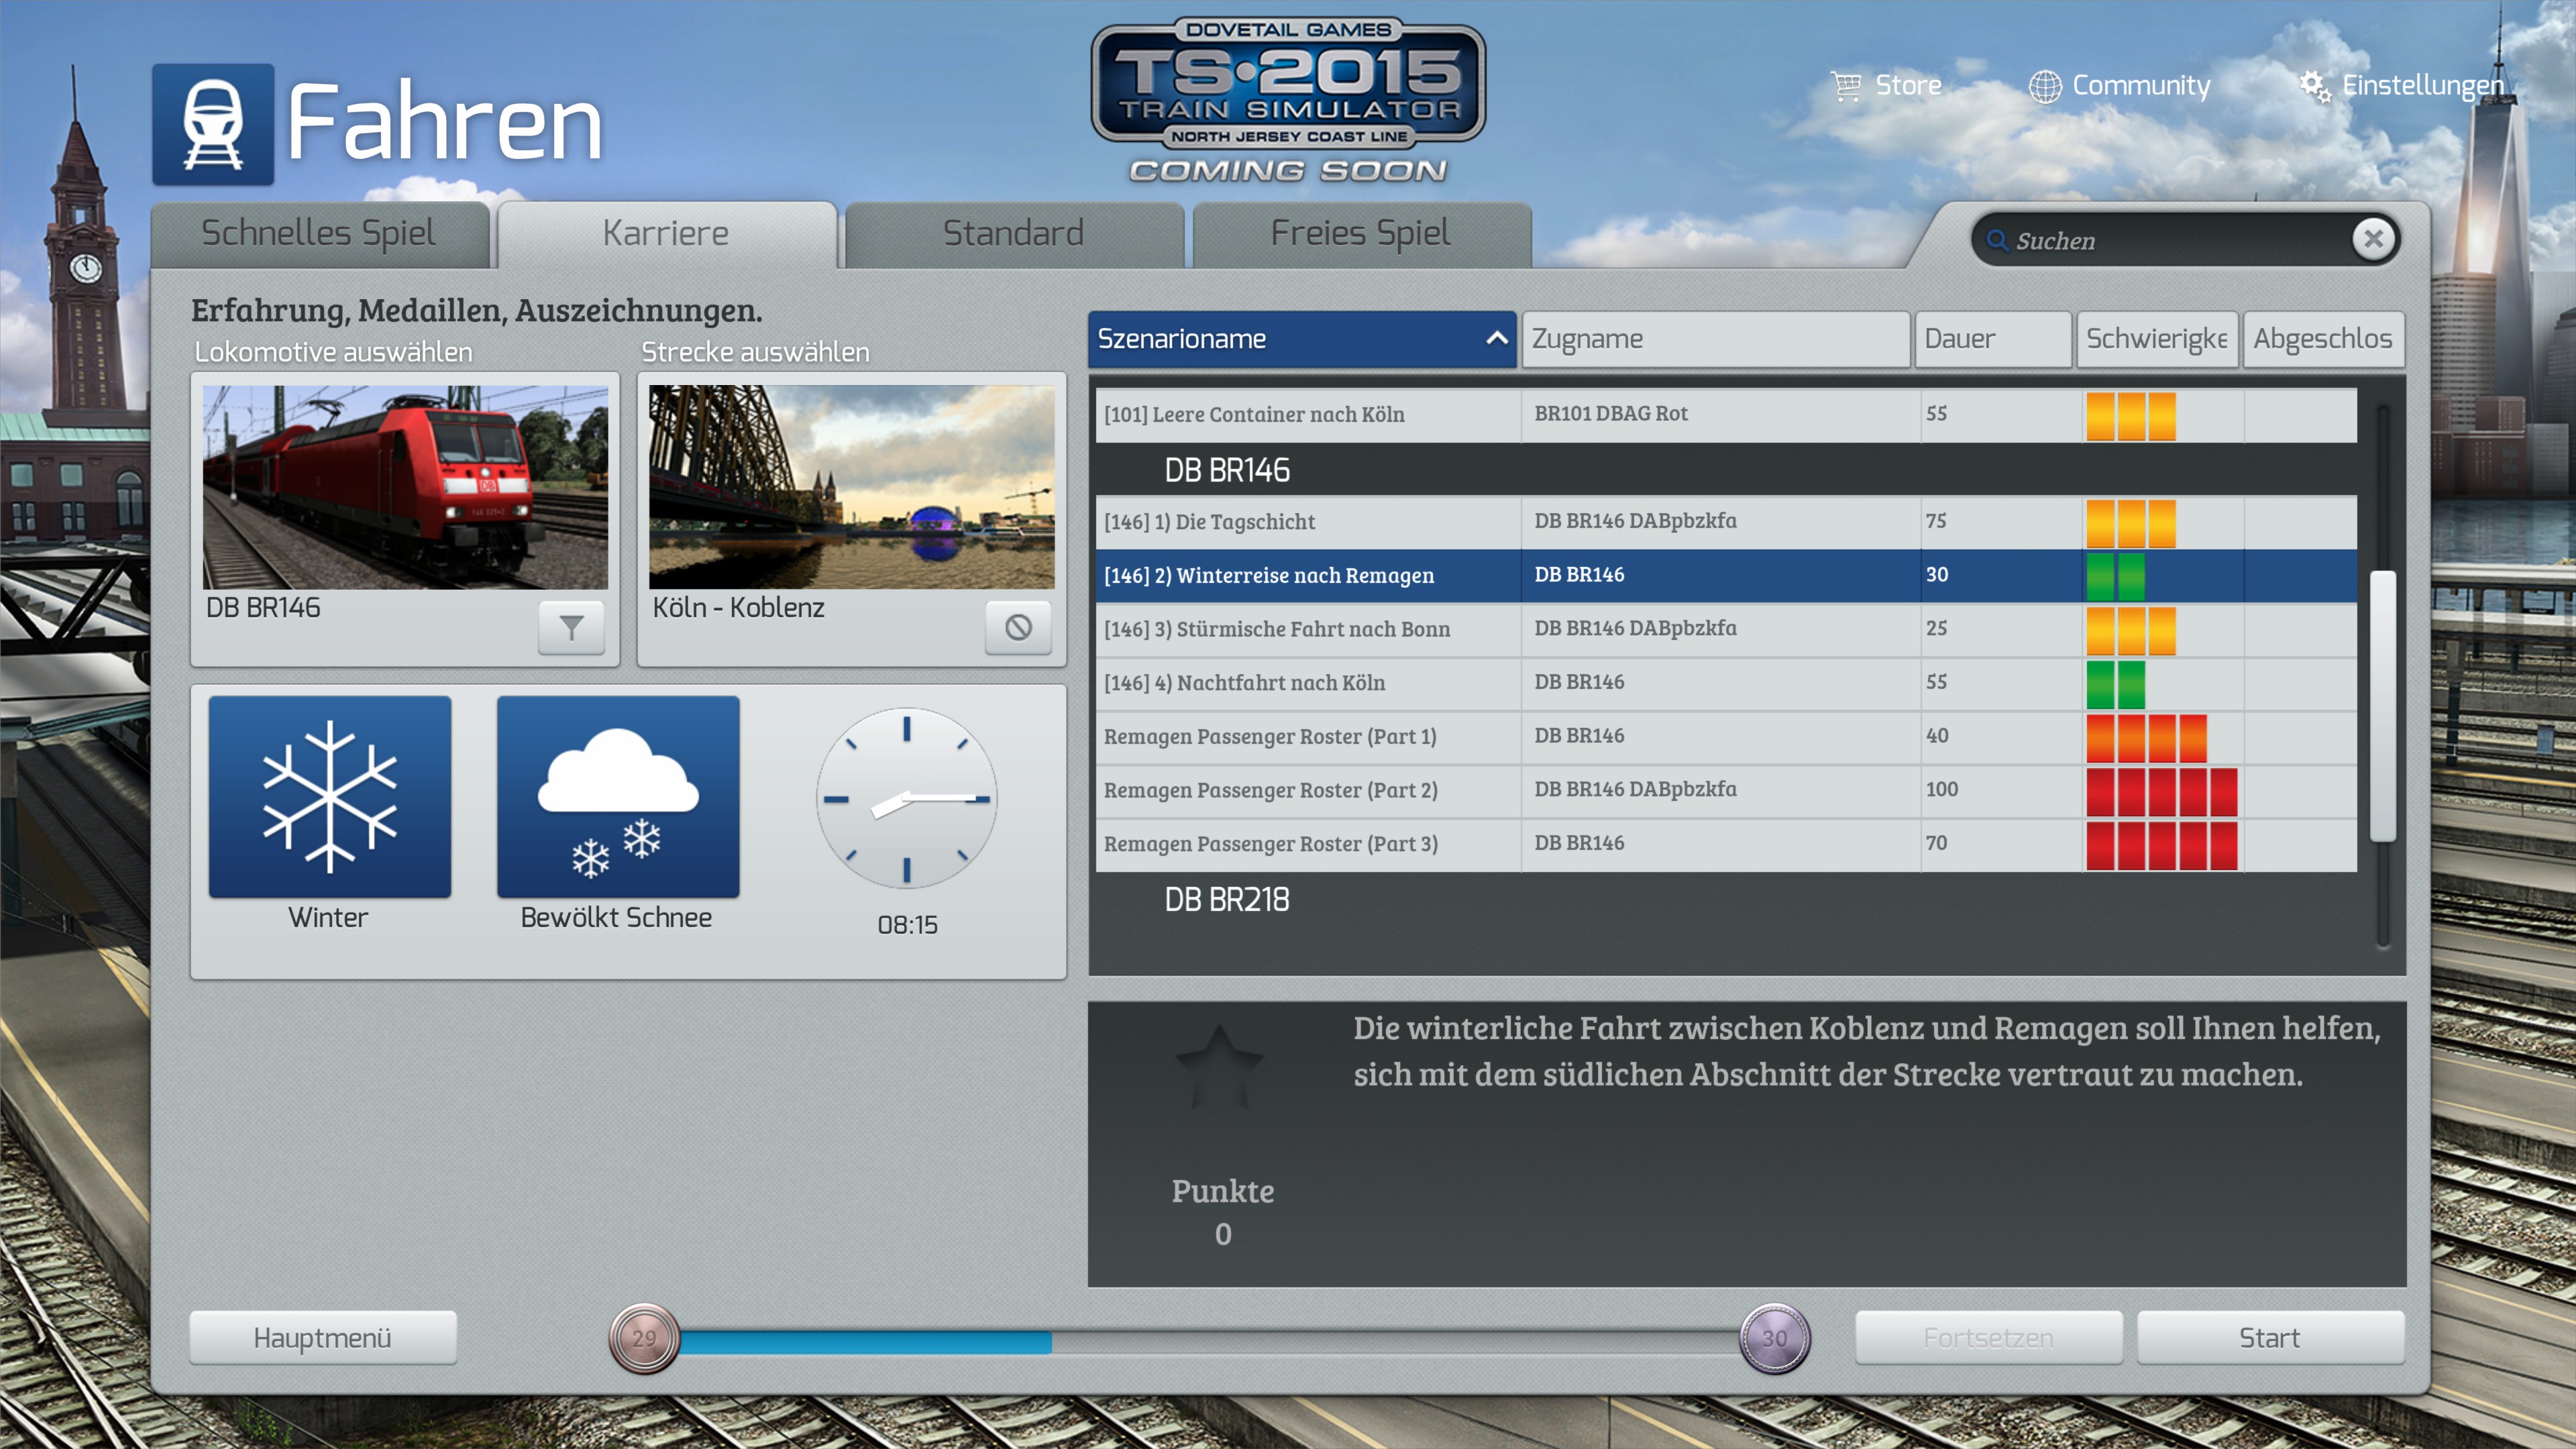2576x1449 pixels.
Task: Click the locomotive filter funnel icon
Action: tap(571, 627)
